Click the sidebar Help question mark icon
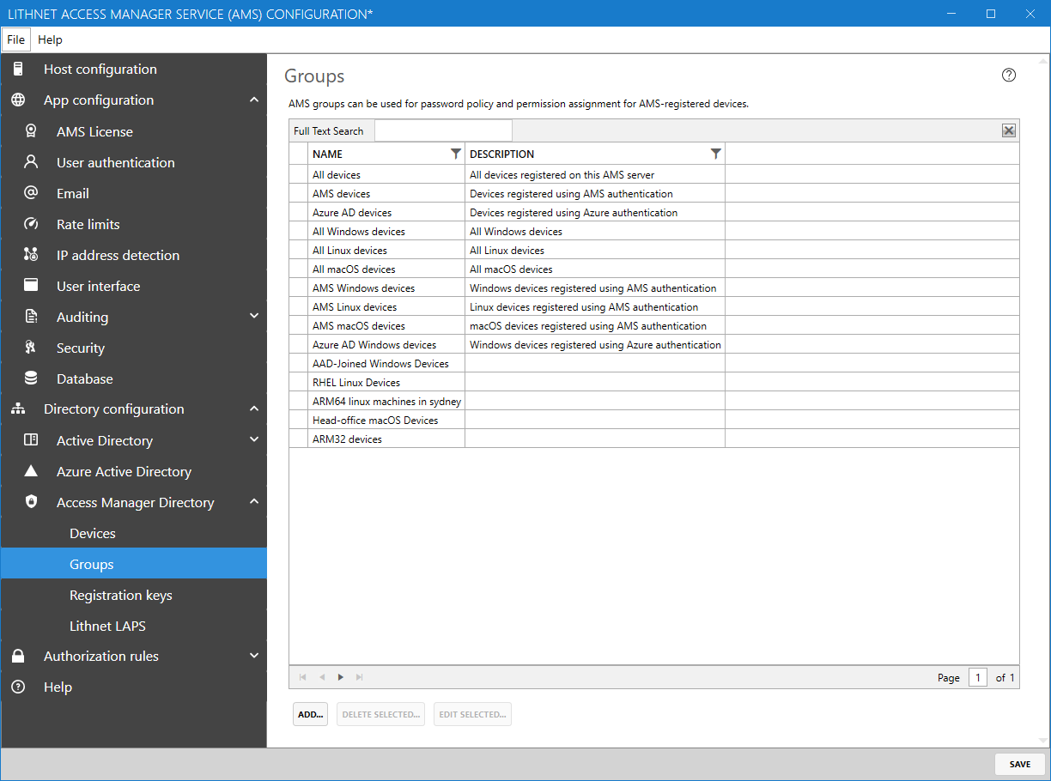 click(18, 687)
